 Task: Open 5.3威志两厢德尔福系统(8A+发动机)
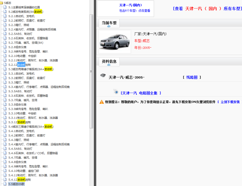click(31, 69)
